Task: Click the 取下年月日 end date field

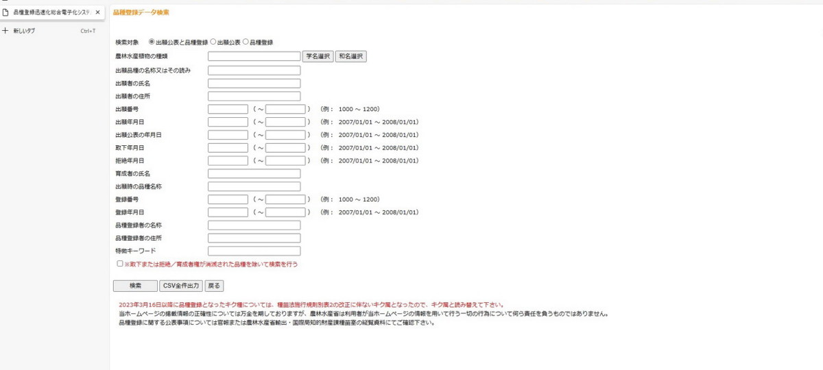Action: point(285,147)
